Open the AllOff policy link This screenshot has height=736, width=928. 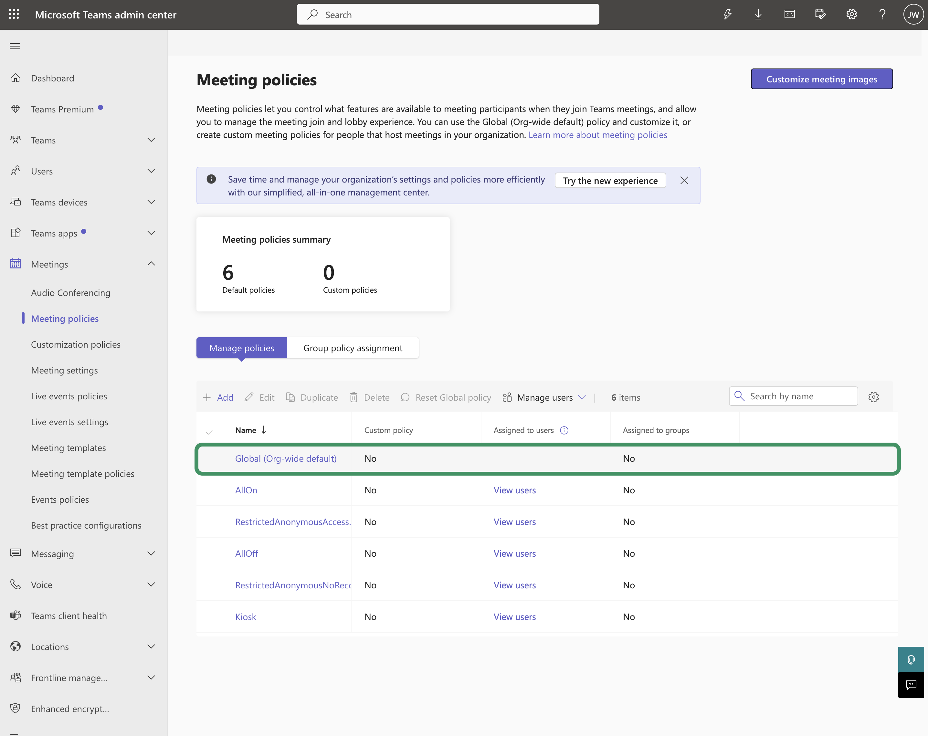point(247,553)
